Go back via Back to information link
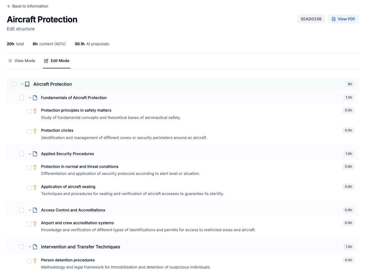 click(x=28, y=6)
